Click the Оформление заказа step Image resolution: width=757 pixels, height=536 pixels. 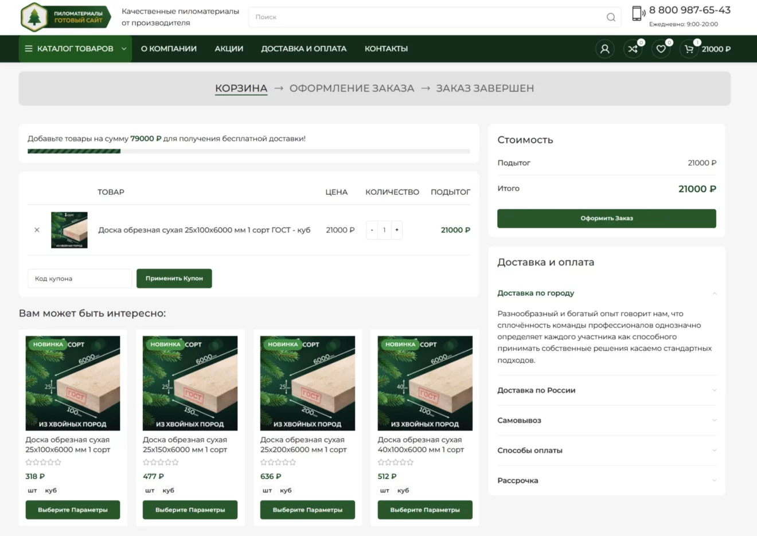pos(352,88)
